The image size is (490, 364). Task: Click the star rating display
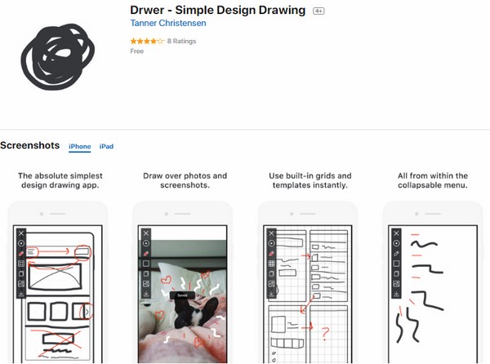click(x=147, y=41)
